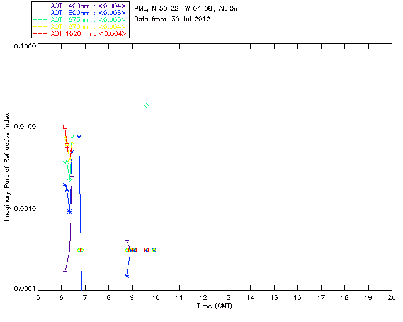This screenshot has width=403, height=322.
Task: Click the 'Data from: 30 Jul 2012' text
Action: pyautogui.click(x=172, y=19)
